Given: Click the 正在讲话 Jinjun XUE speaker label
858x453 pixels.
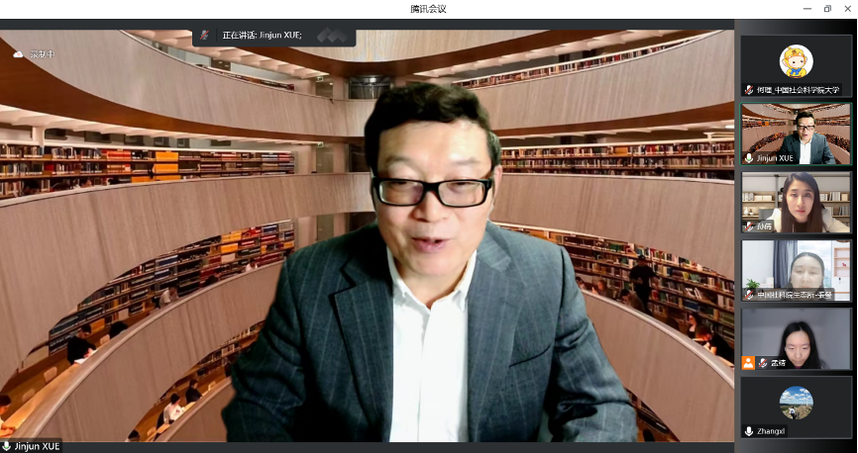Looking at the screenshot, I should [x=262, y=35].
